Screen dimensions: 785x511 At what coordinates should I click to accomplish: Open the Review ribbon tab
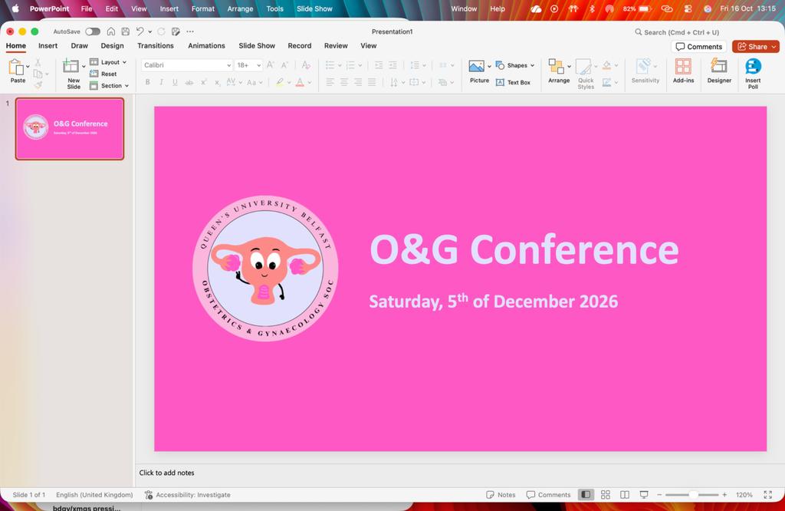pyautogui.click(x=336, y=45)
